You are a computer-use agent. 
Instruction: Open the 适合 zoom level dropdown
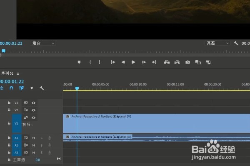43,43
